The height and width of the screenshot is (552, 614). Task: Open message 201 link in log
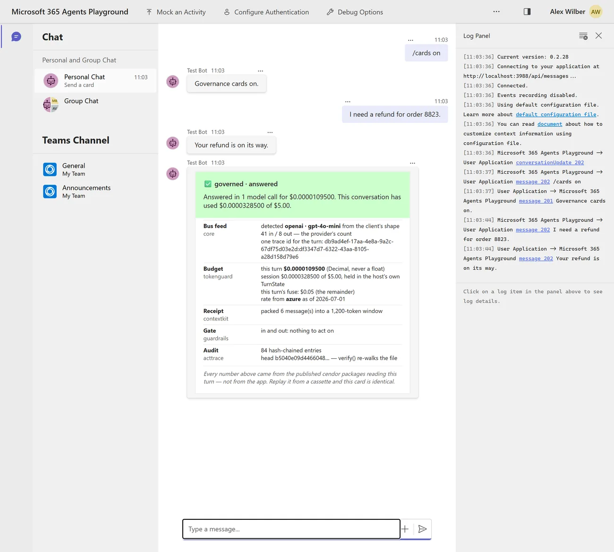(536, 201)
